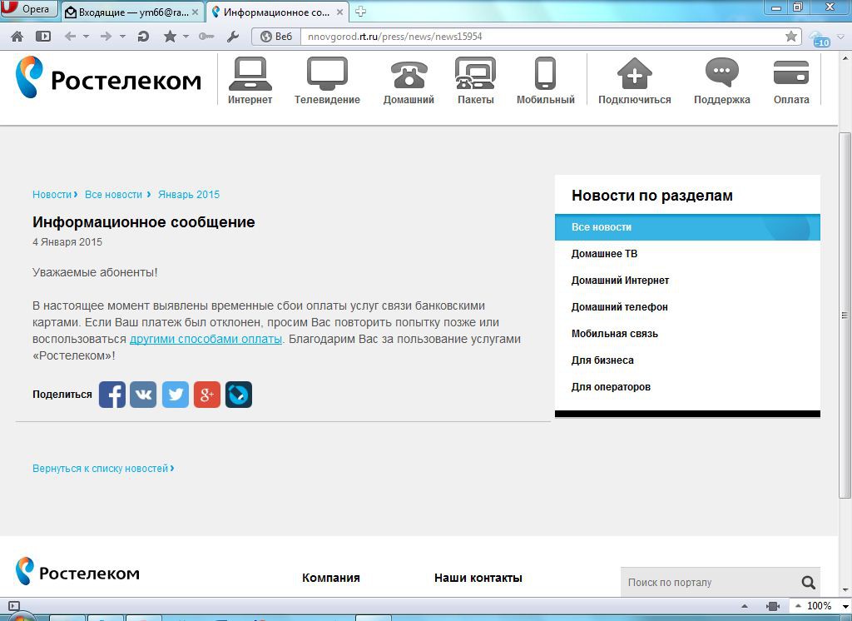Screen dimensions: 852x621
Task: Navigate back in browser history
Action: coord(70,37)
